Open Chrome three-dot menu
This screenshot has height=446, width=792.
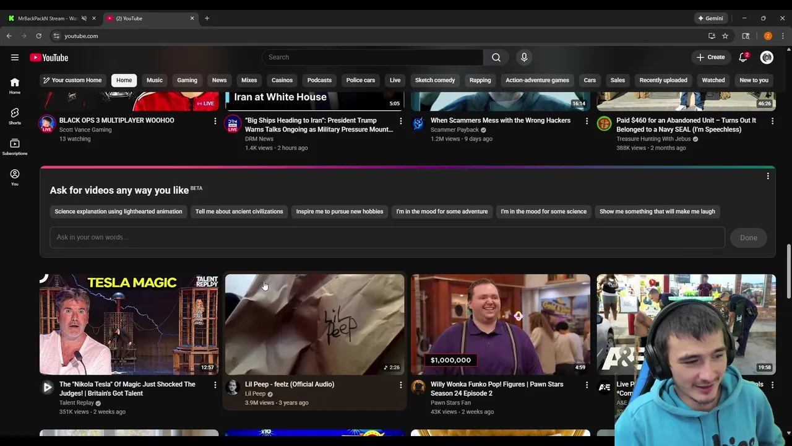point(783,36)
